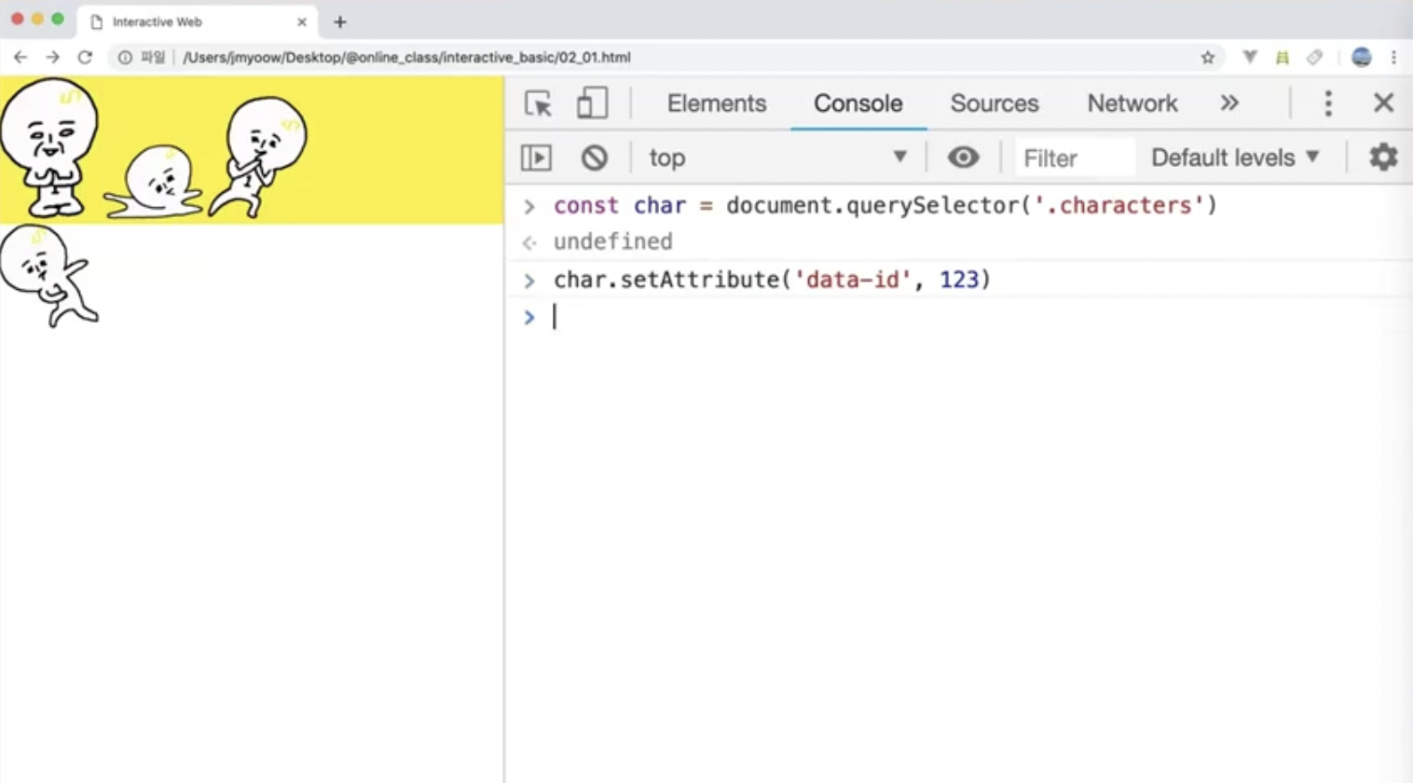This screenshot has height=783, width=1413.
Task: Click the console input prompt line
Action: 958,317
